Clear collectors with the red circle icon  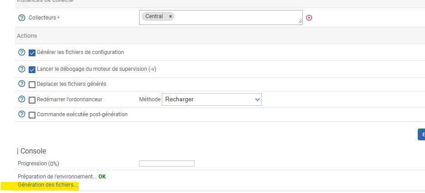[x=309, y=18]
